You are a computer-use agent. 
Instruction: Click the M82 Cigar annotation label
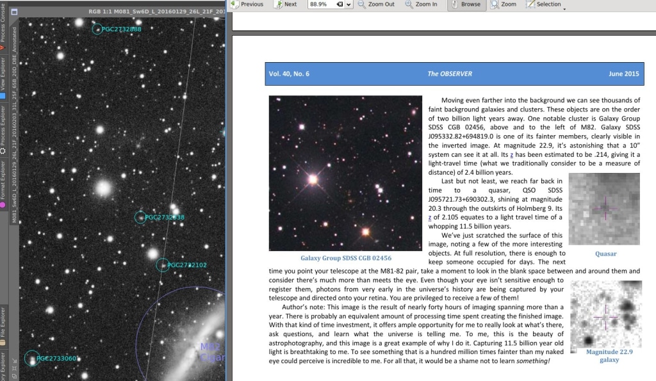[x=213, y=352]
